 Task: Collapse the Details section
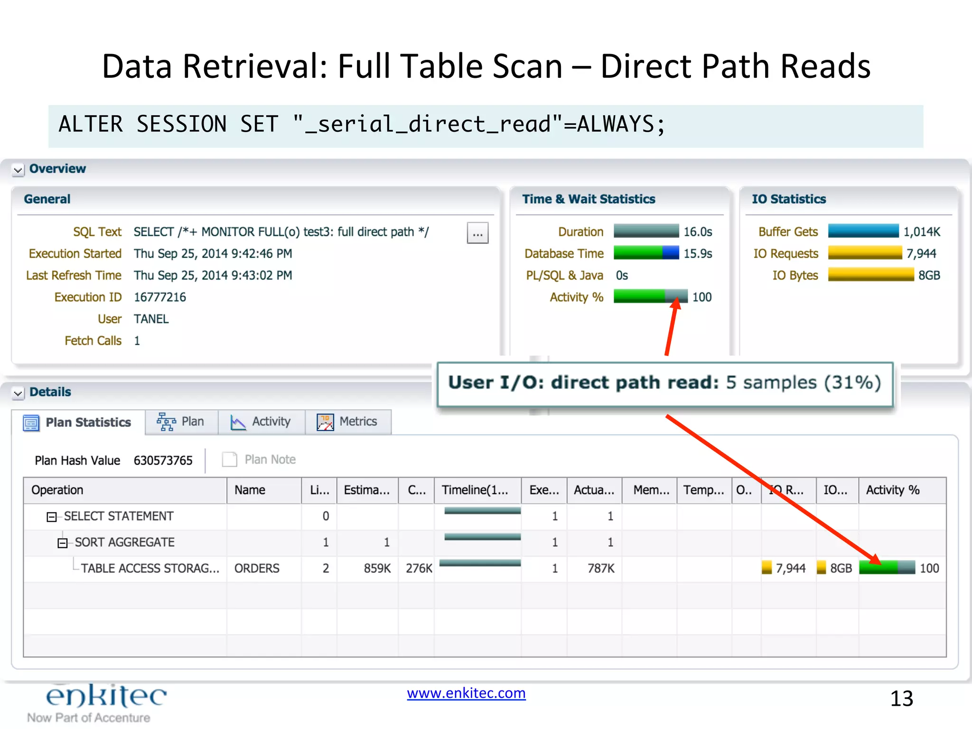point(18,393)
